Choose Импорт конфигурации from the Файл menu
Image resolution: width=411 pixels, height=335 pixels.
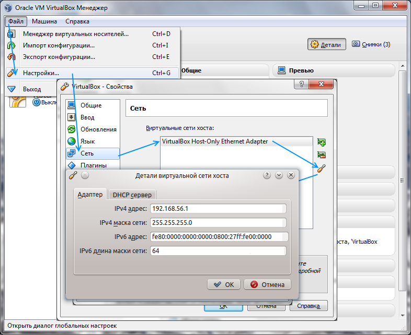(59, 45)
